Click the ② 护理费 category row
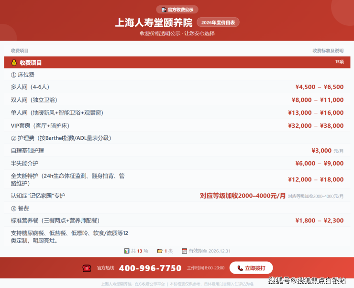This screenshot has width=354, height=288. tap(177, 138)
